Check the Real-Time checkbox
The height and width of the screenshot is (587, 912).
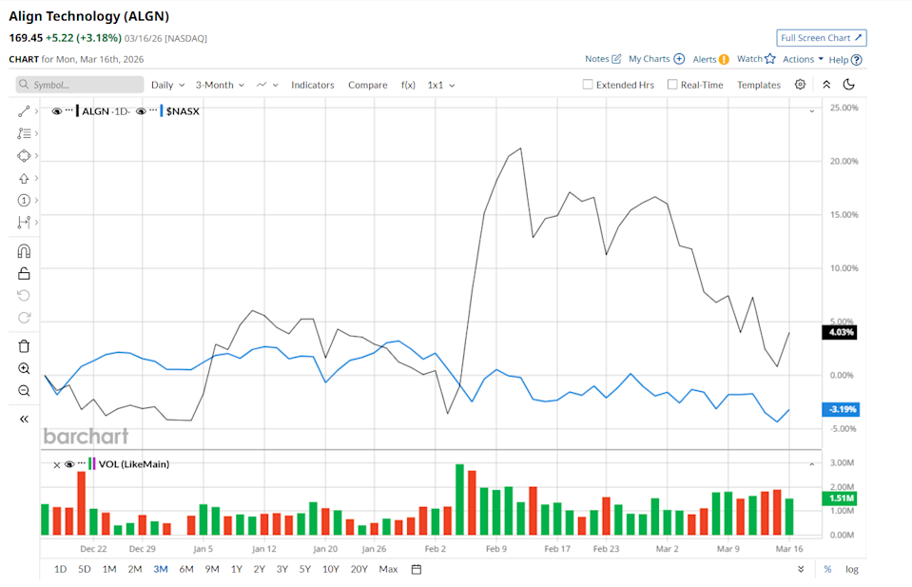click(x=672, y=85)
